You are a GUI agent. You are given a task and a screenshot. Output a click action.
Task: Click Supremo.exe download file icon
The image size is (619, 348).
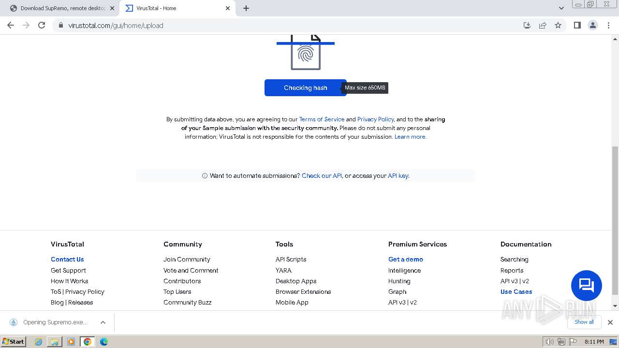click(x=14, y=322)
